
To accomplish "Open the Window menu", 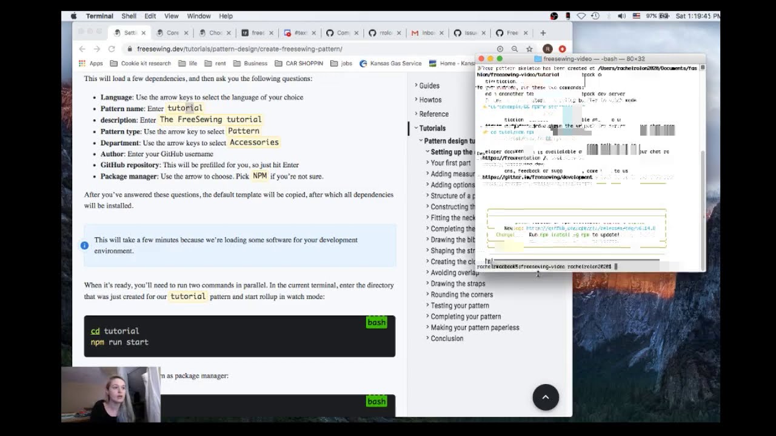I will click(x=199, y=16).
